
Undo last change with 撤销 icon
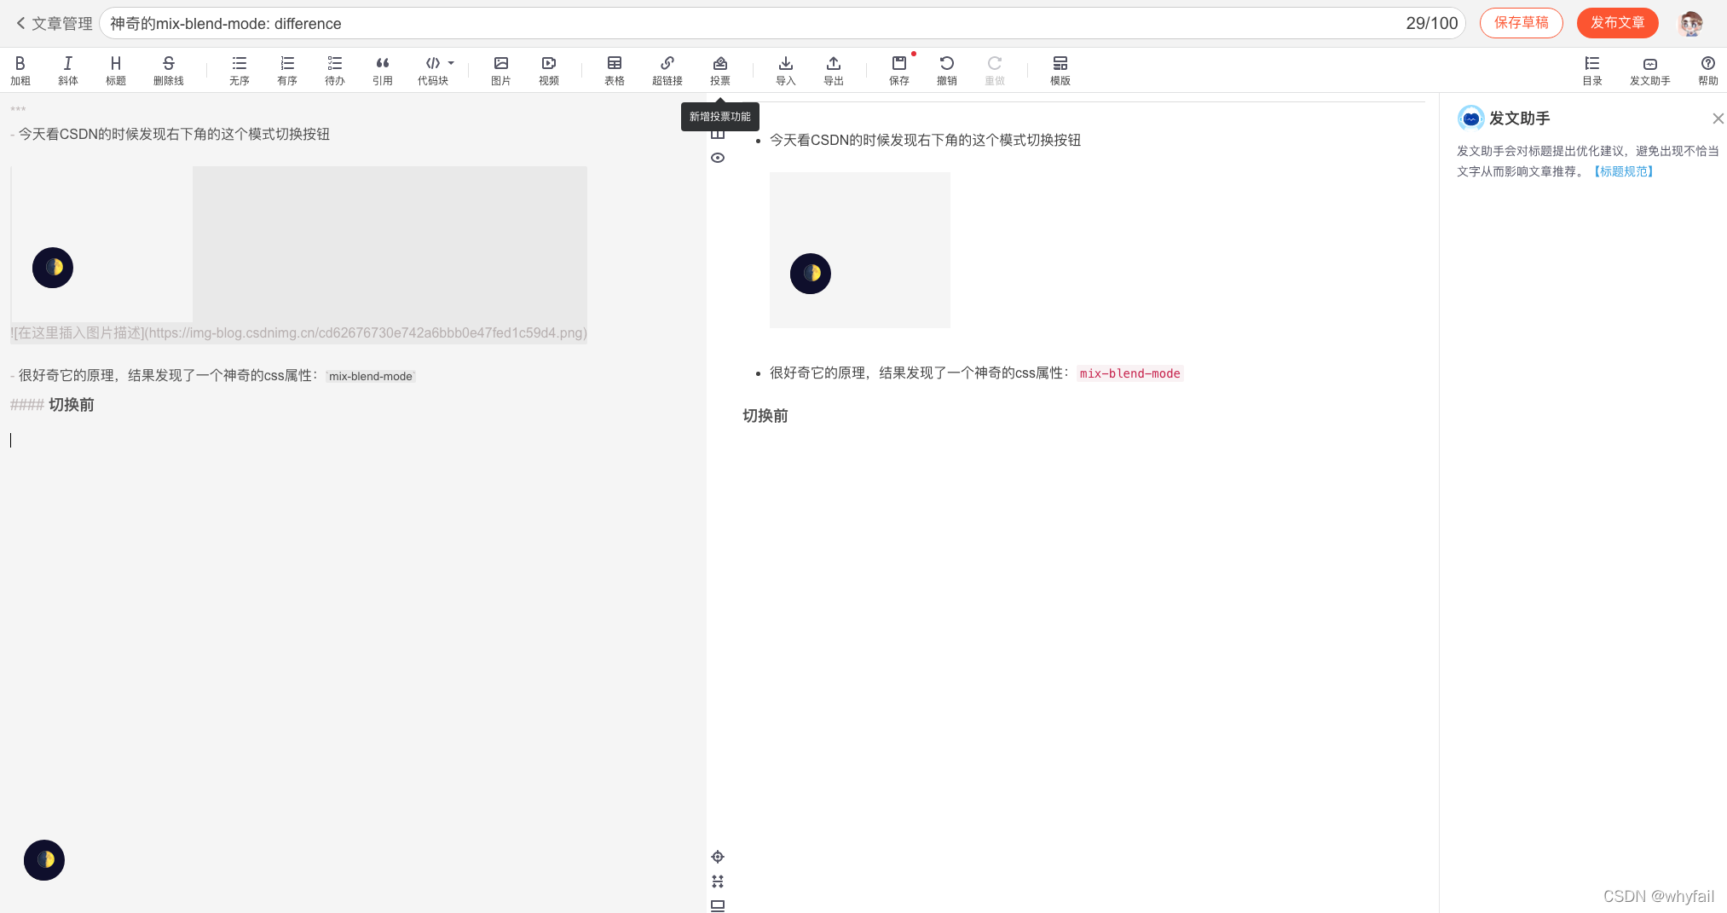(946, 70)
